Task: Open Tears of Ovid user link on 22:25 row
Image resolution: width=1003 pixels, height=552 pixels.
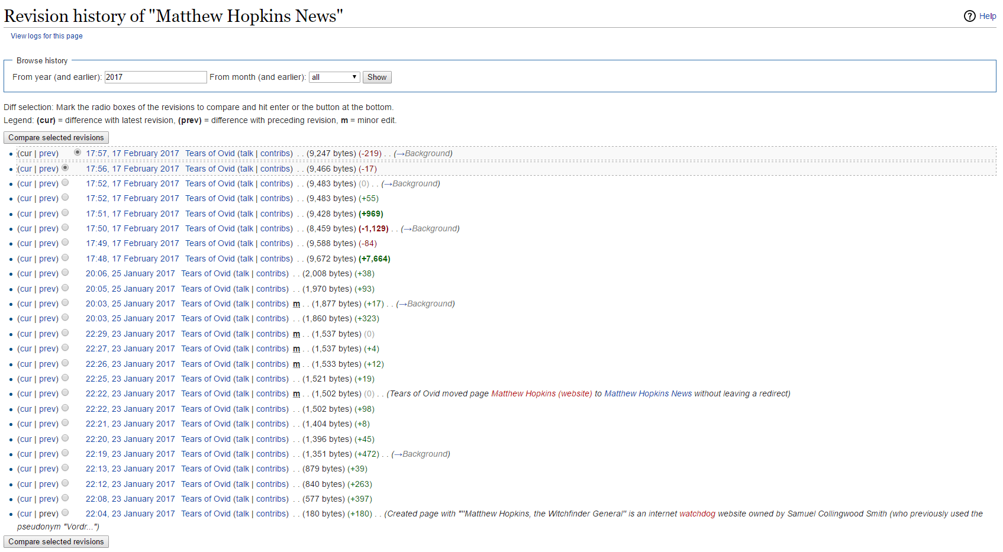Action: 206,379
